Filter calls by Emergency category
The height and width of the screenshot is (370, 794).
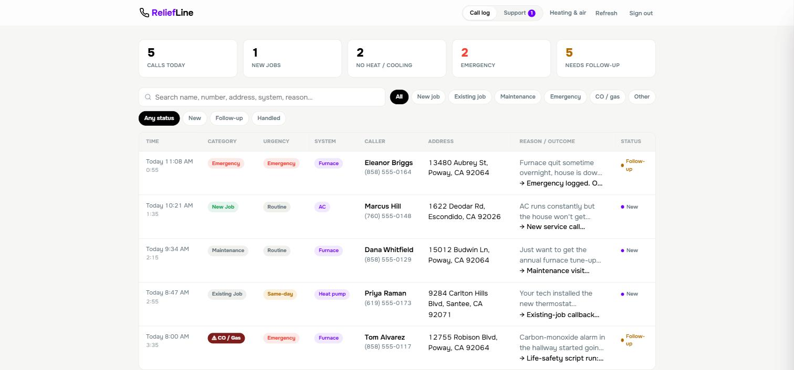[x=565, y=97]
